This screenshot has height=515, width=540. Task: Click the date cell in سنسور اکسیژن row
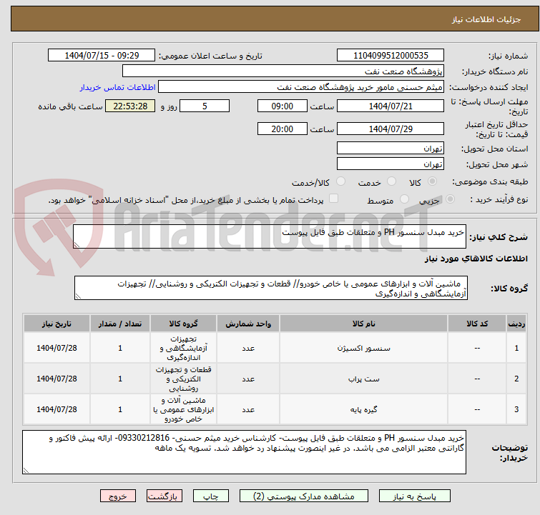[57, 348]
